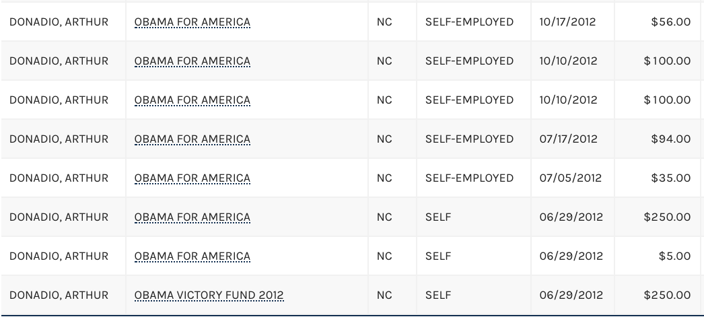704x319 pixels.
Task: Select the 07/05/2012 date cell
Action: coord(571,178)
